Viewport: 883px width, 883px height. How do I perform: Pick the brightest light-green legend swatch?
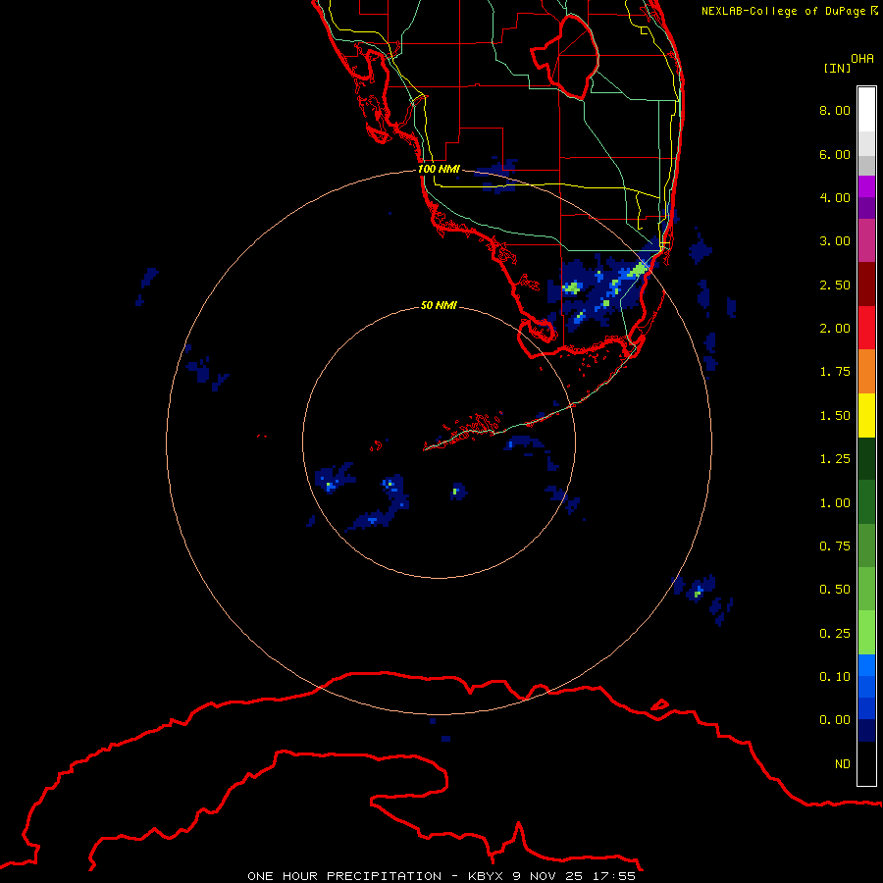click(866, 633)
